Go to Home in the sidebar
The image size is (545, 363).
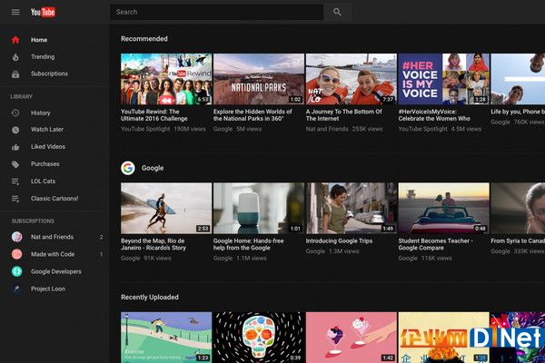39,40
